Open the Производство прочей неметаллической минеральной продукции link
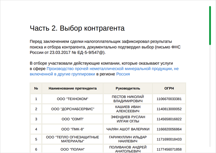Screen dimensions: 216x153 click(x=112, y=69)
